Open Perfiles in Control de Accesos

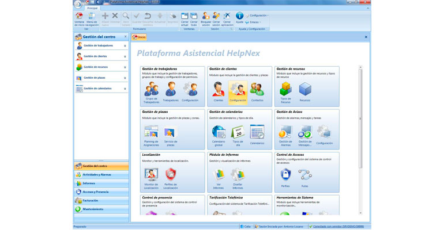[x=285, y=178]
